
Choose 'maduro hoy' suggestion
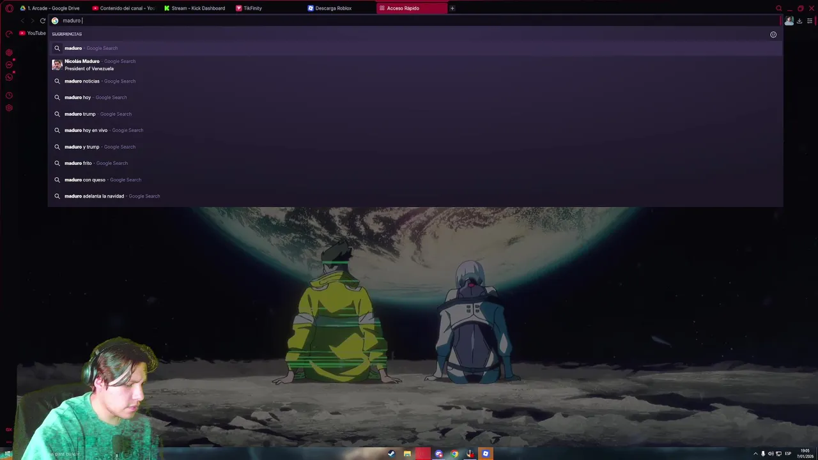415,97
